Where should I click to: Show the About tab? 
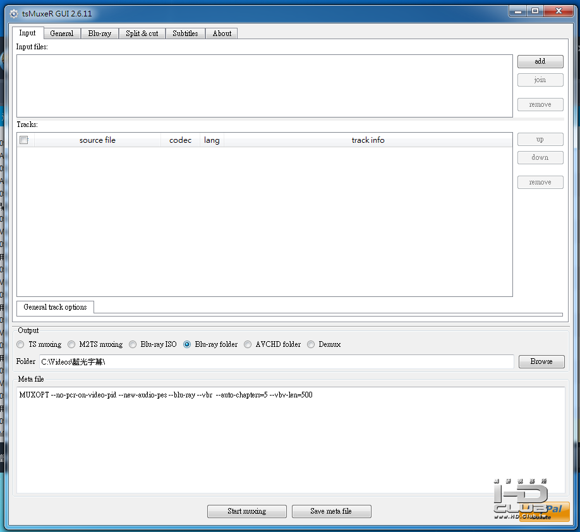pyautogui.click(x=222, y=33)
